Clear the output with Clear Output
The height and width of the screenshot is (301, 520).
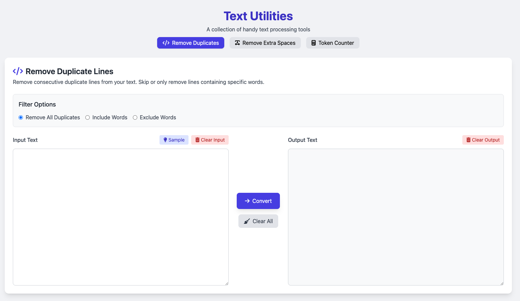point(483,140)
